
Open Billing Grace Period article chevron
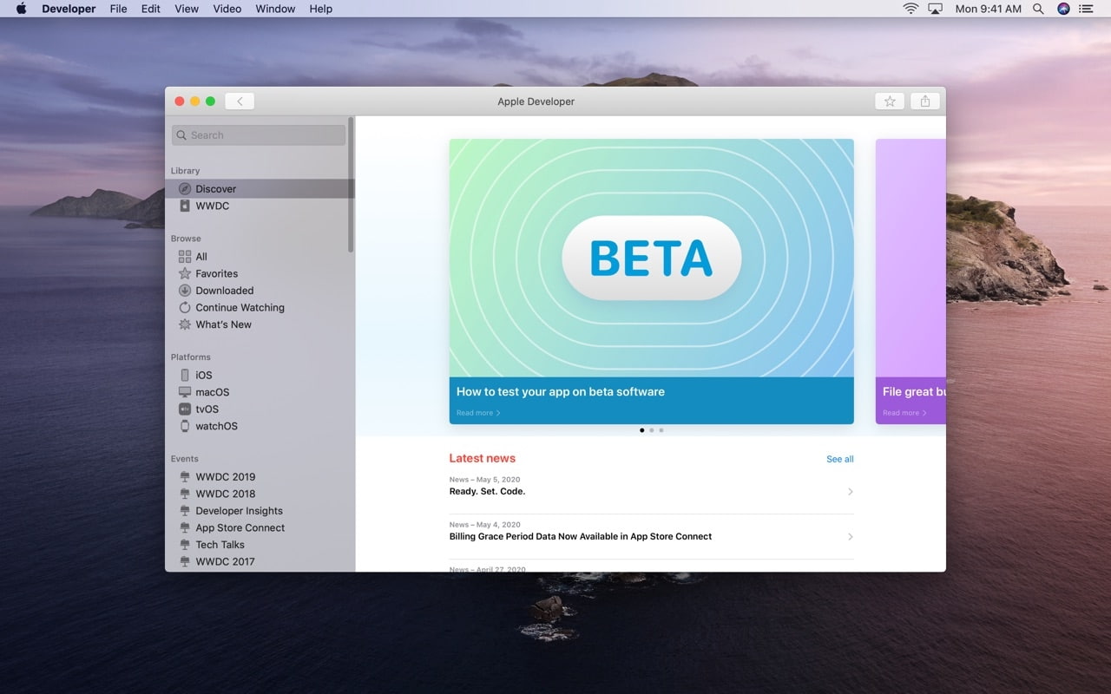coord(850,537)
